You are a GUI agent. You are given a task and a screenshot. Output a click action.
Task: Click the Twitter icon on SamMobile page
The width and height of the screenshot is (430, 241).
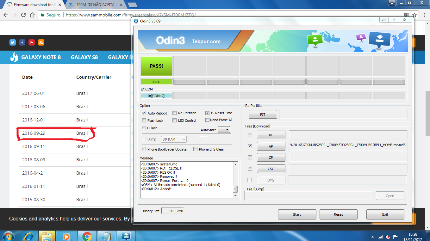pyautogui.click(x=13, y=42)
